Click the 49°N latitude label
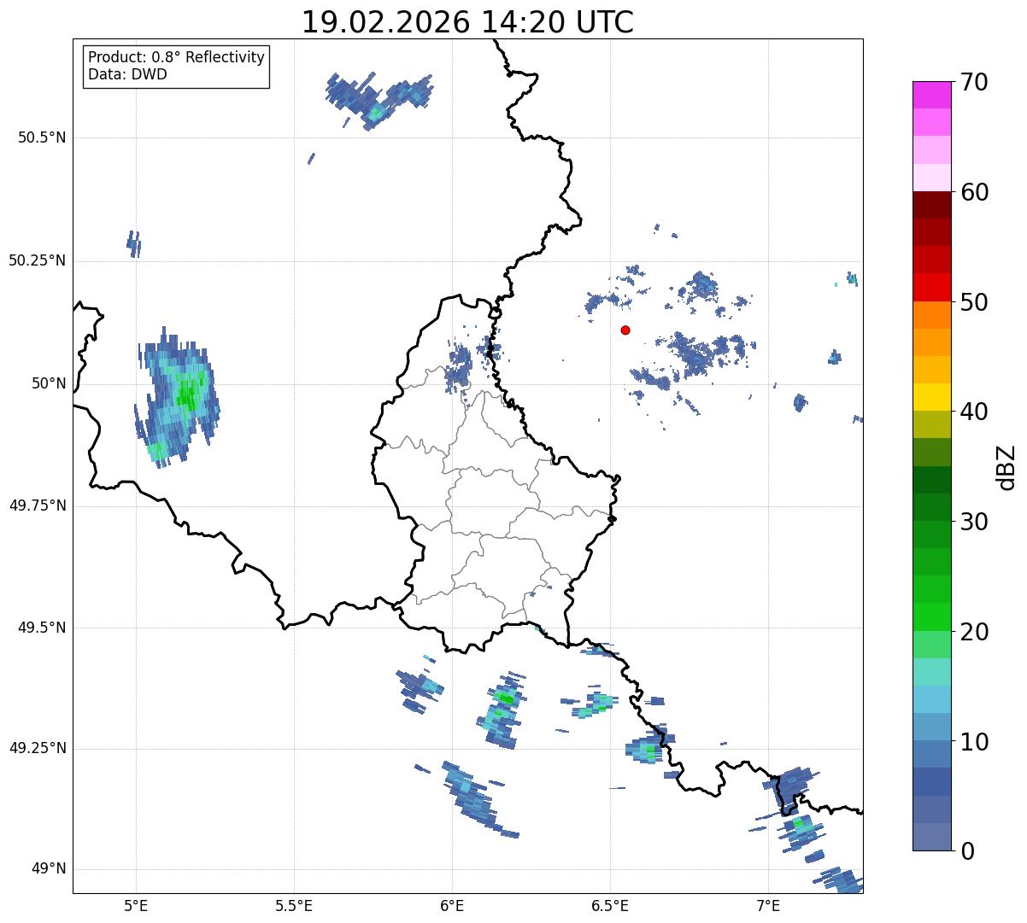The width and height of the screenshot is (1027, 923). pyautogui.click(x=50, y=869)
